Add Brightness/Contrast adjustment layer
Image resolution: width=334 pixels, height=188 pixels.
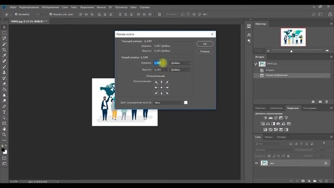(265, 118)
